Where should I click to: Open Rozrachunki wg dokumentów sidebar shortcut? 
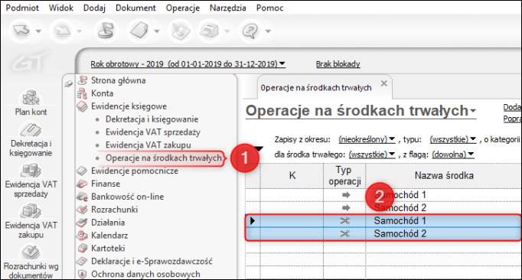click(x=31, y=262)
